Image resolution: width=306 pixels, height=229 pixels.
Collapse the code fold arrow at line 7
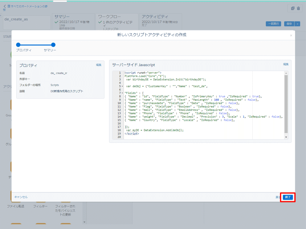point(122,93)
